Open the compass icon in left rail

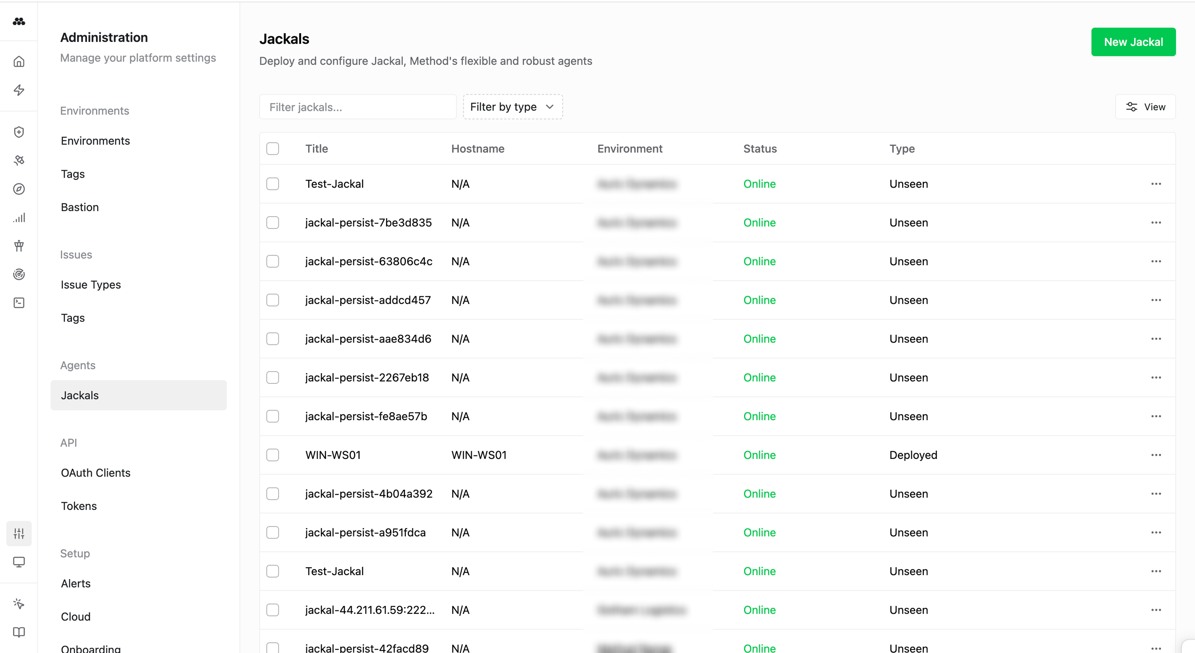coord(19,189)
